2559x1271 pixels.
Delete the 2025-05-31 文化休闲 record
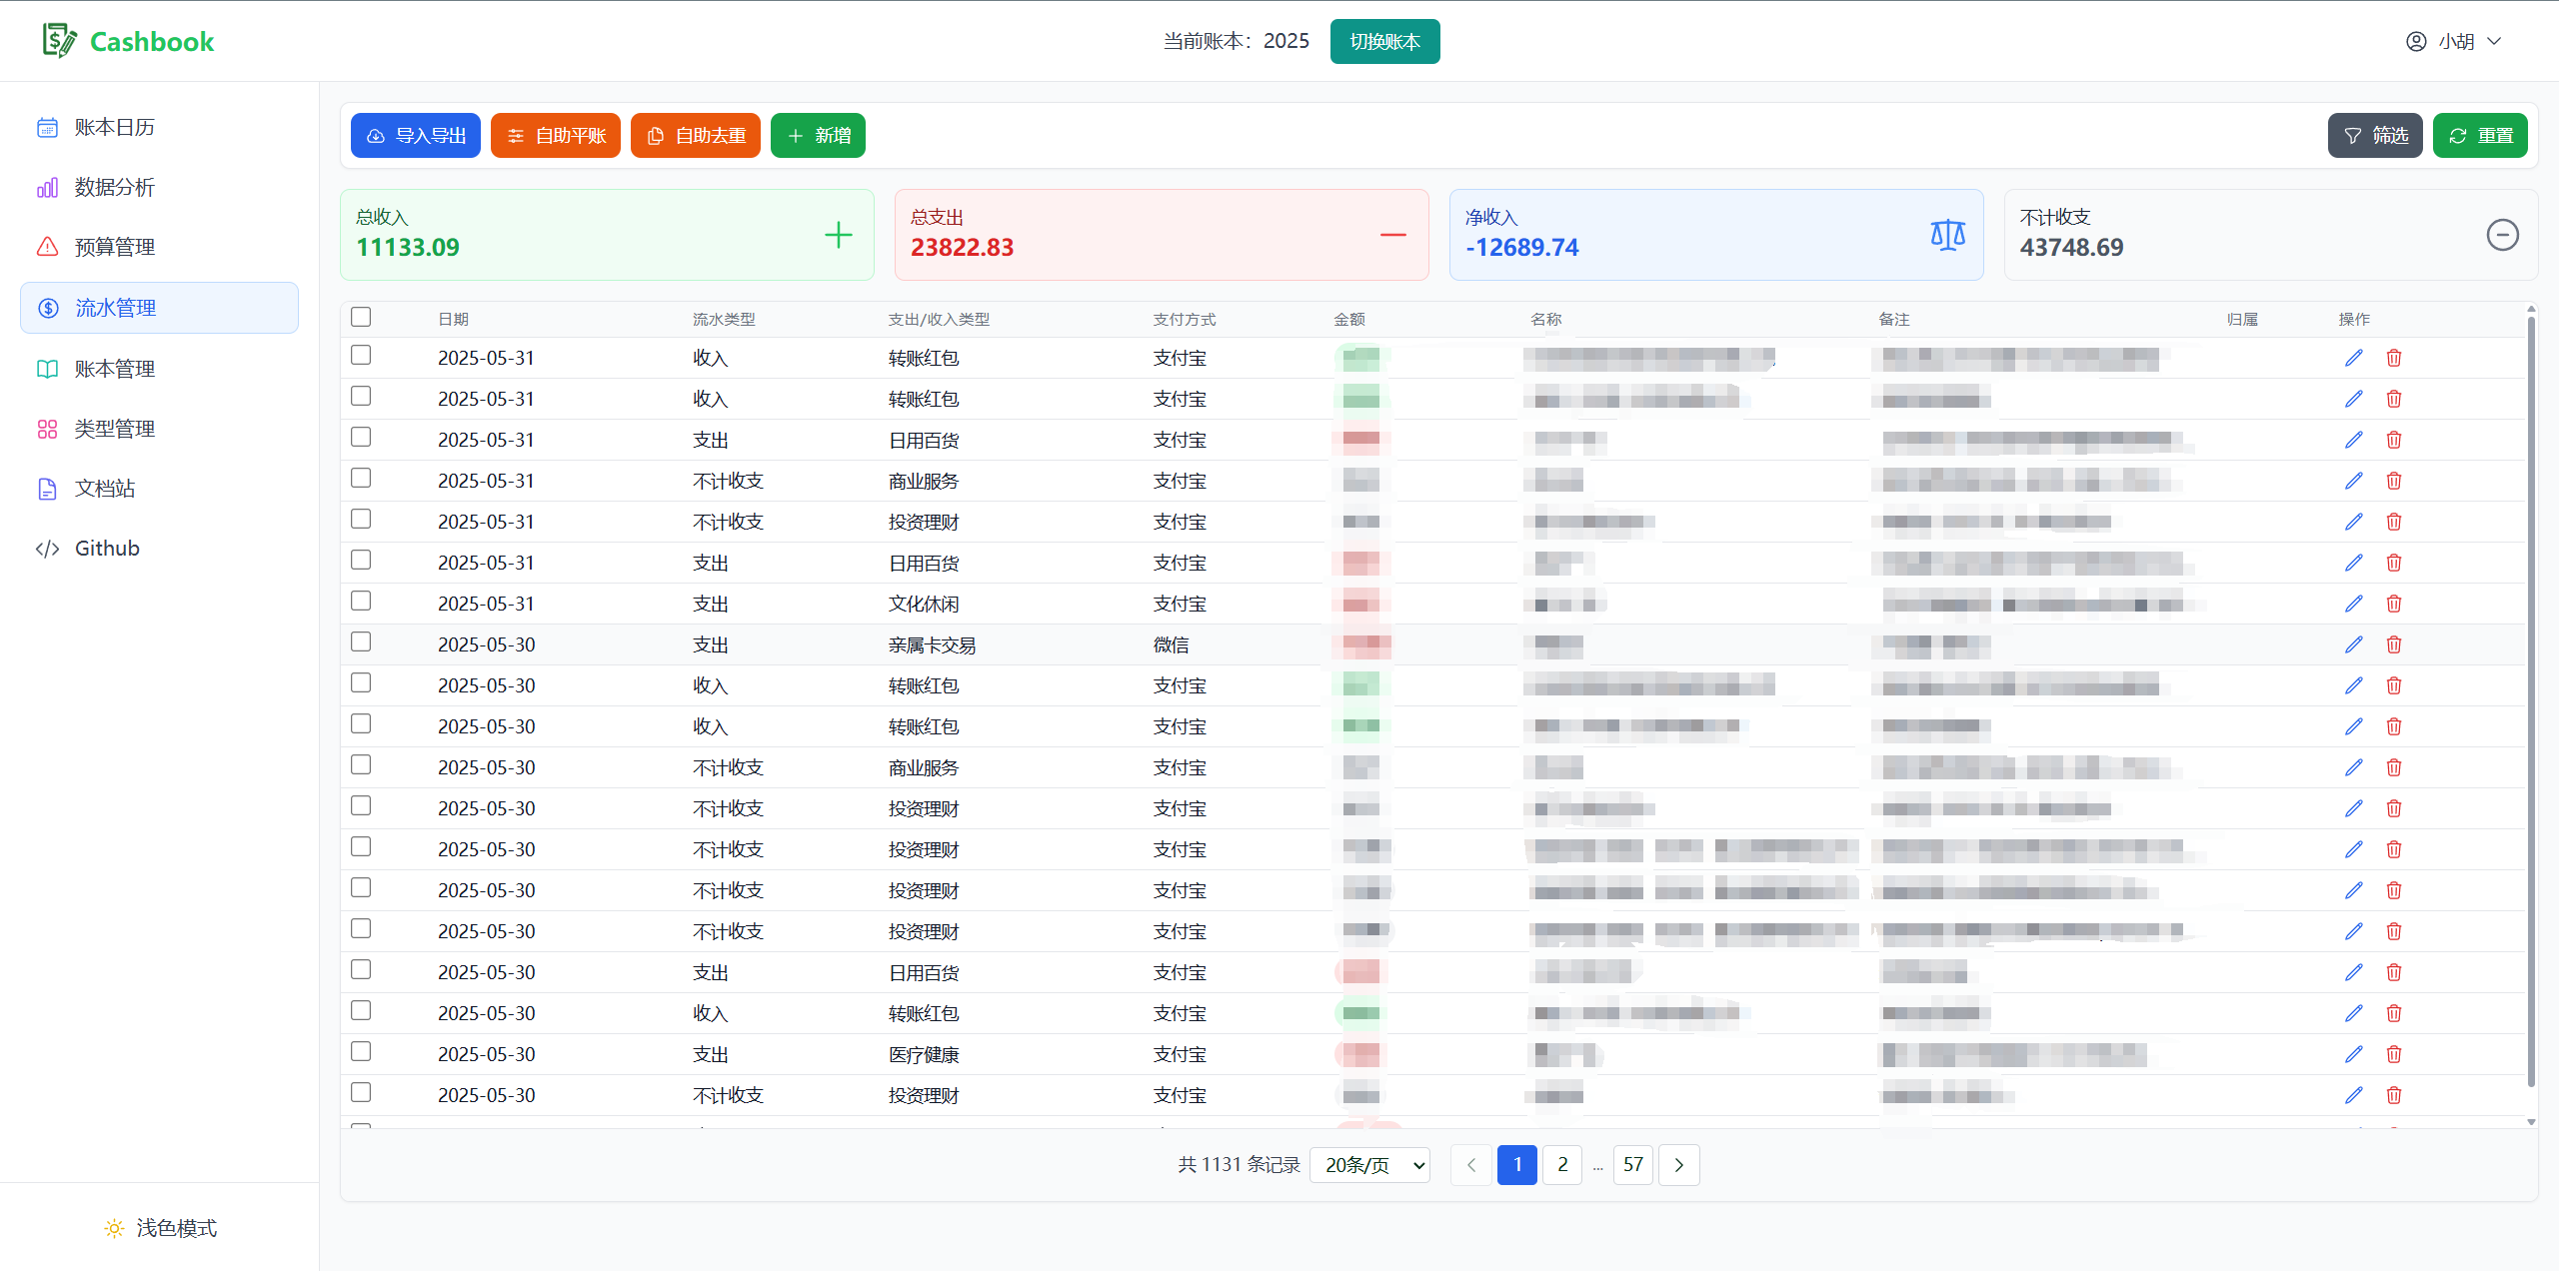tap(2394, 604)
